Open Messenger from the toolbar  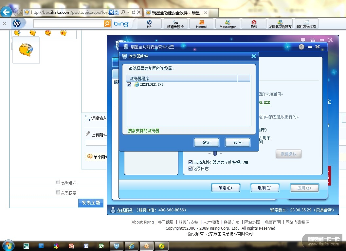[x=228, y=24]
